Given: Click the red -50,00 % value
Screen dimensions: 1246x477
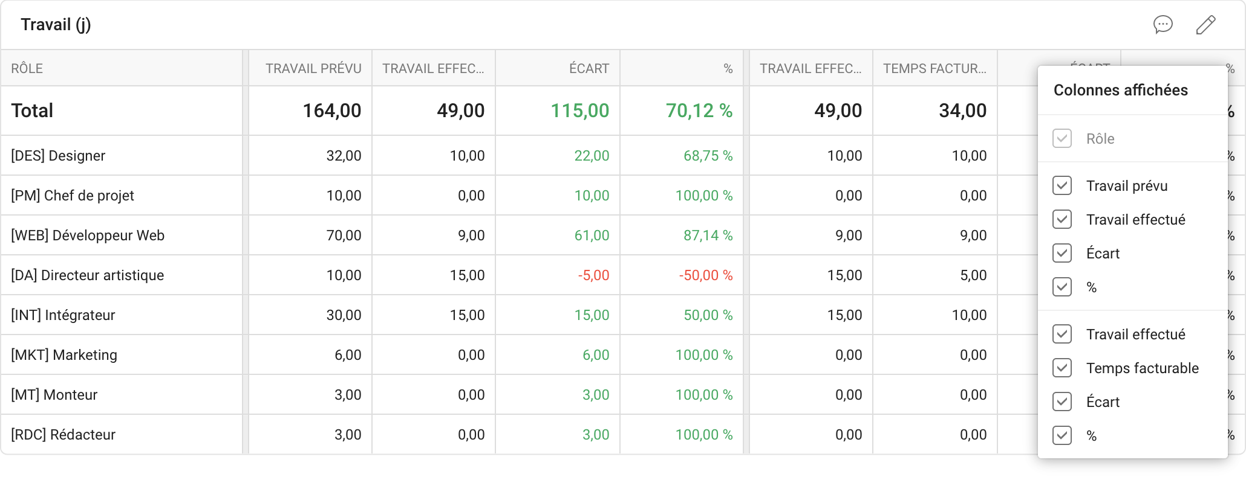Looking at the screenshot, I should pyautogui.click(x=706, y=275).
